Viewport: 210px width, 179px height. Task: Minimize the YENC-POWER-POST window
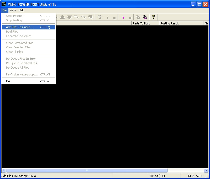(x=193, y=4)
